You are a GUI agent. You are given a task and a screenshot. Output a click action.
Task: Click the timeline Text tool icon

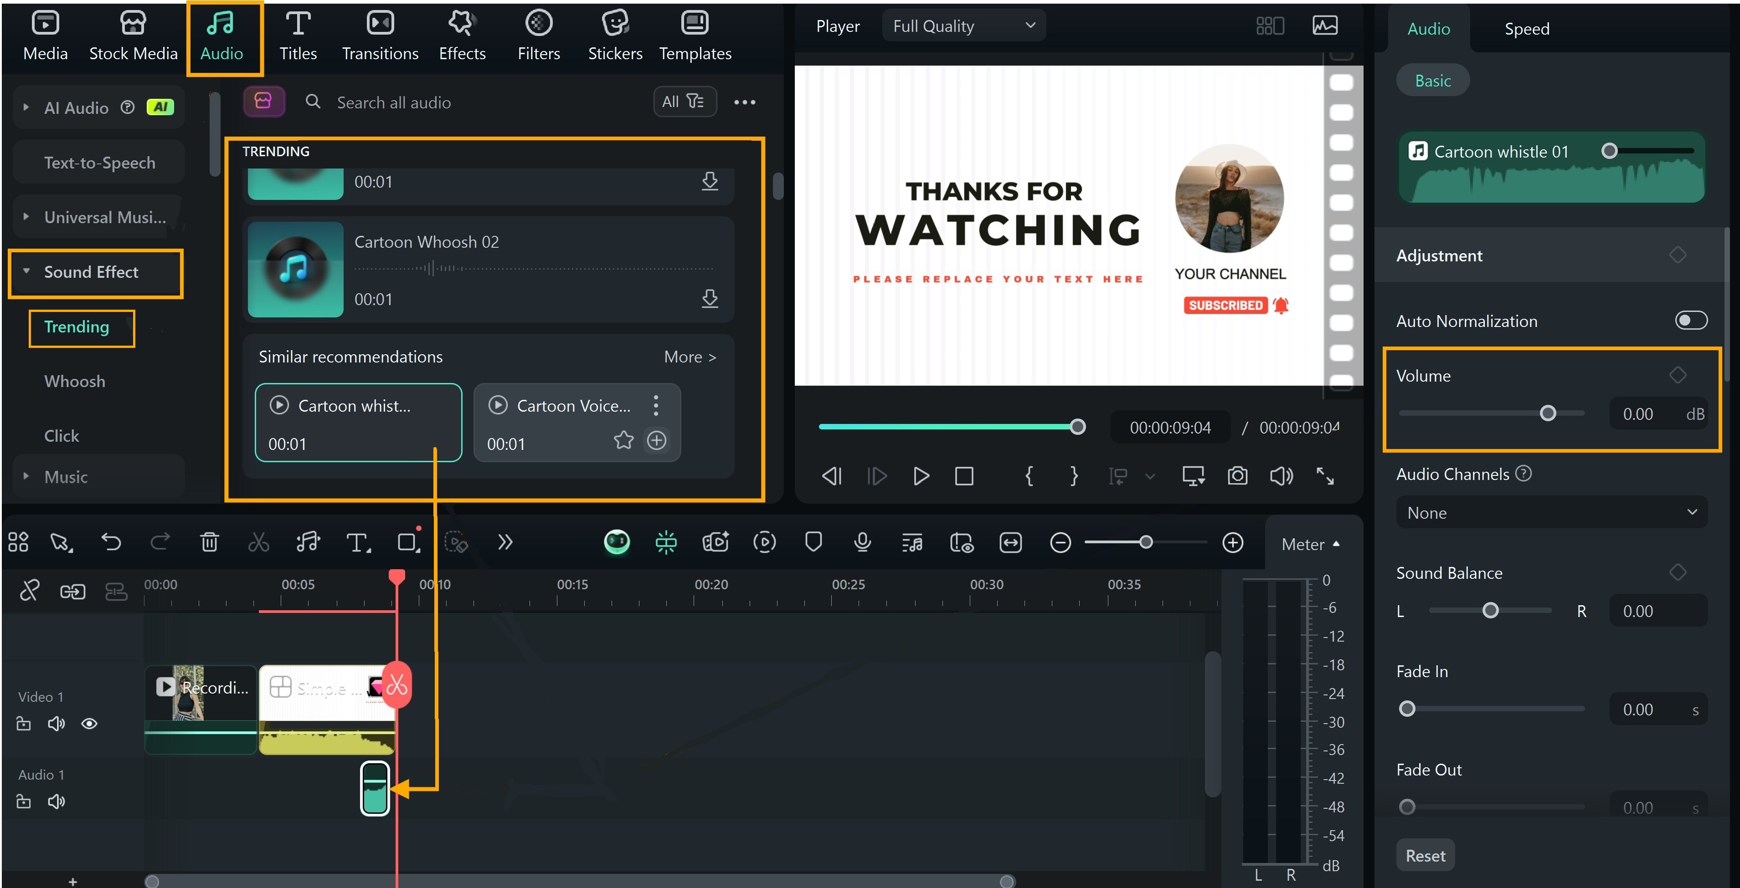[x=357, y=542]
